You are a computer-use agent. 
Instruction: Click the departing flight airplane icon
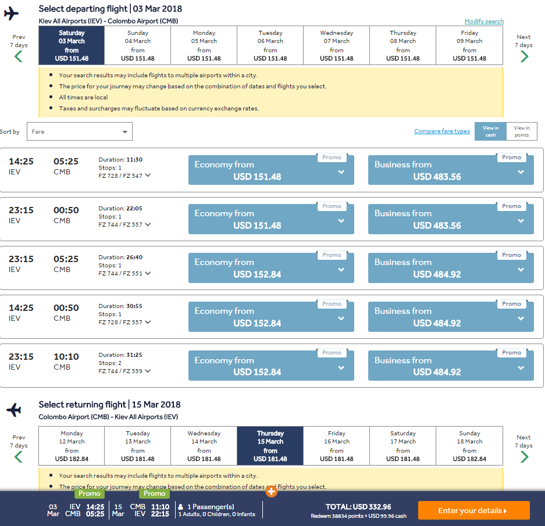[x=12, y=13]
